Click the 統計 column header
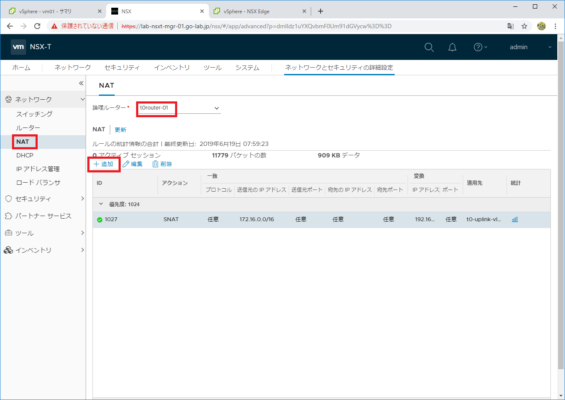Image resolution: width=565 pixels, height=400 pixels. point(516,183)
